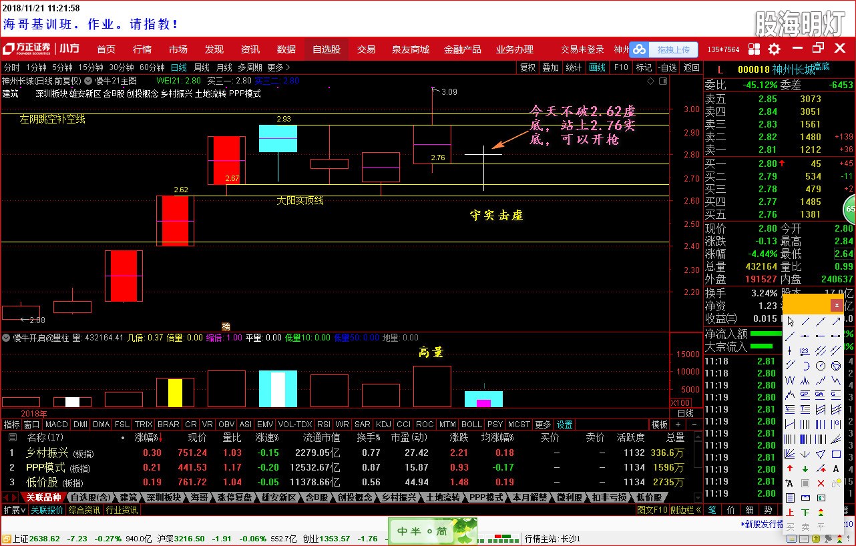Open indicator 设置 settings
856x546 pixels.
pyautogui.click(x=565, y=425)
